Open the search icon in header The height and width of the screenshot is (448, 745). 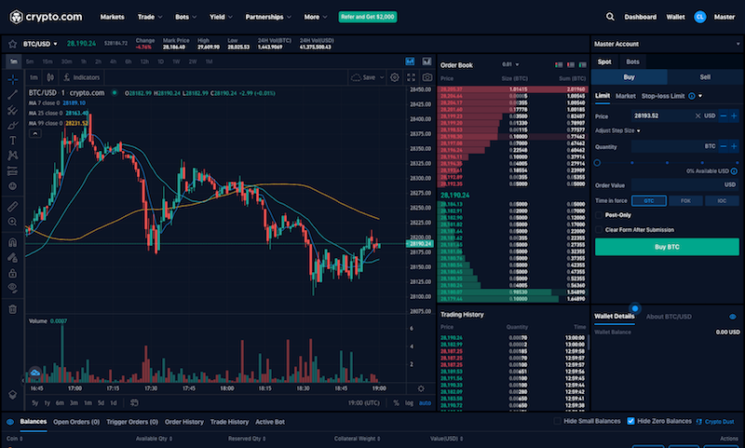point(610,17)
